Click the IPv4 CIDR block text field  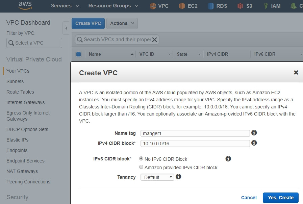(x=195, y=143)
